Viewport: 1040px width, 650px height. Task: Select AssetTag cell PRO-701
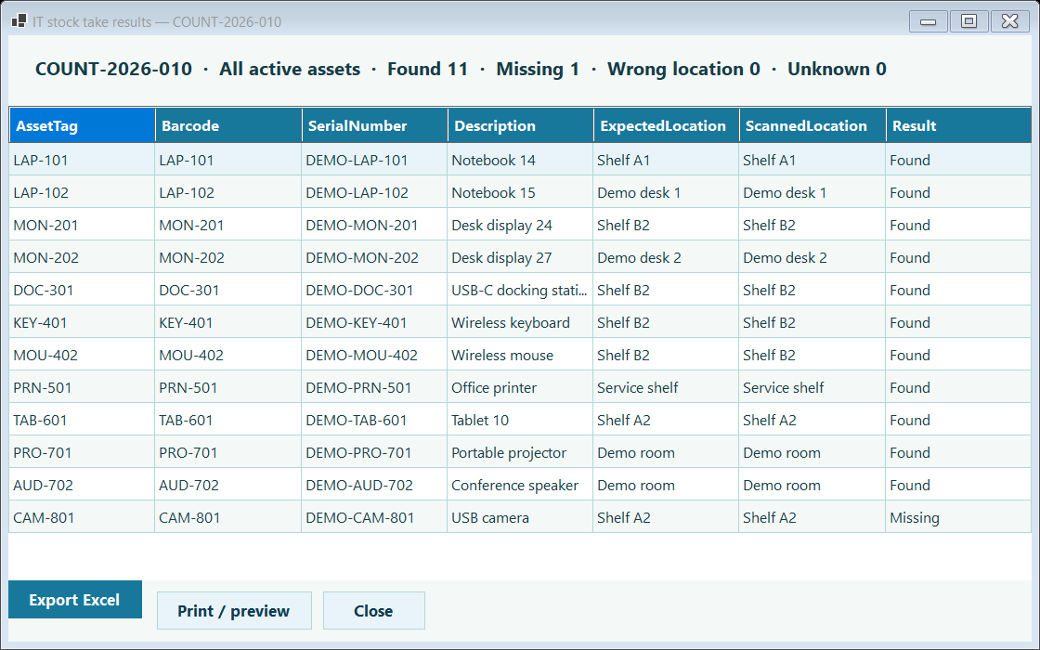point(82,452)
